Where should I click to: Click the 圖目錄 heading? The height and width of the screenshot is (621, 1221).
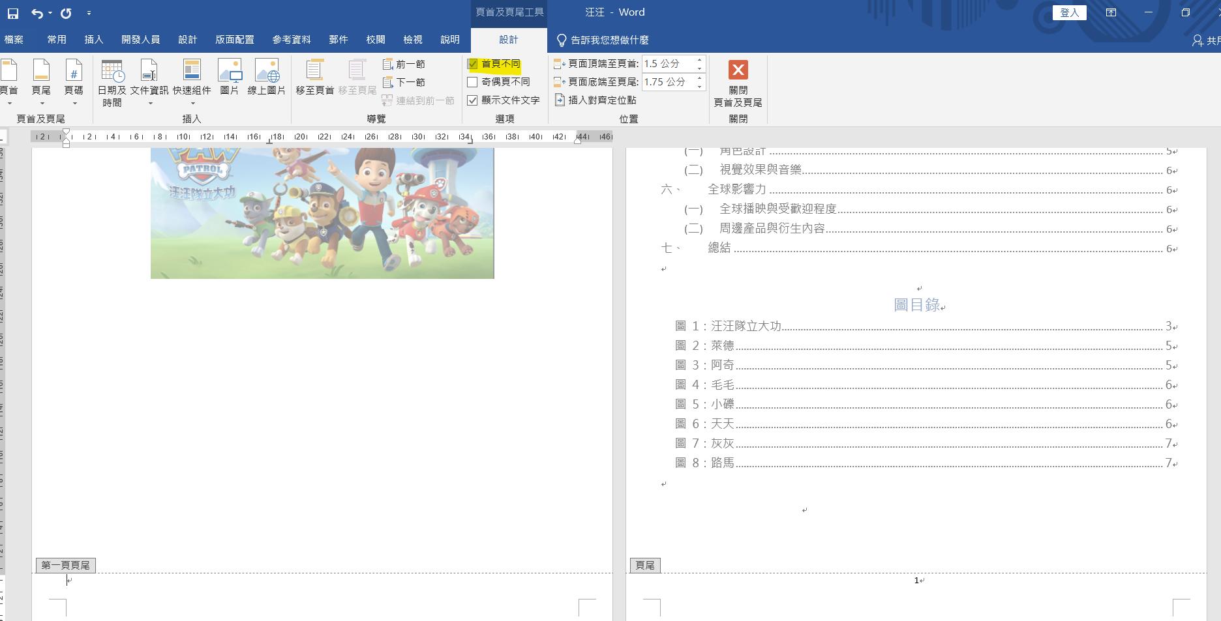[x=916, y=304]
